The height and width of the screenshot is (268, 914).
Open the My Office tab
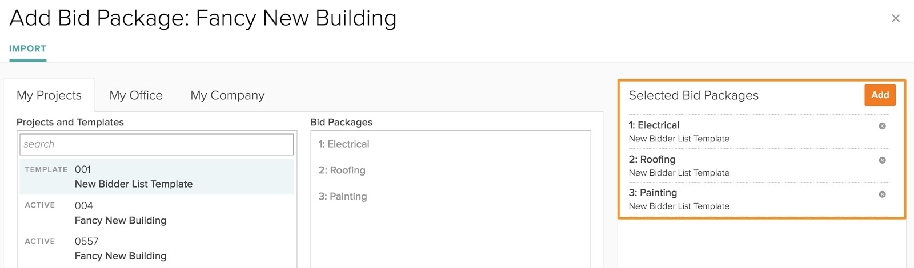point(136,96)
